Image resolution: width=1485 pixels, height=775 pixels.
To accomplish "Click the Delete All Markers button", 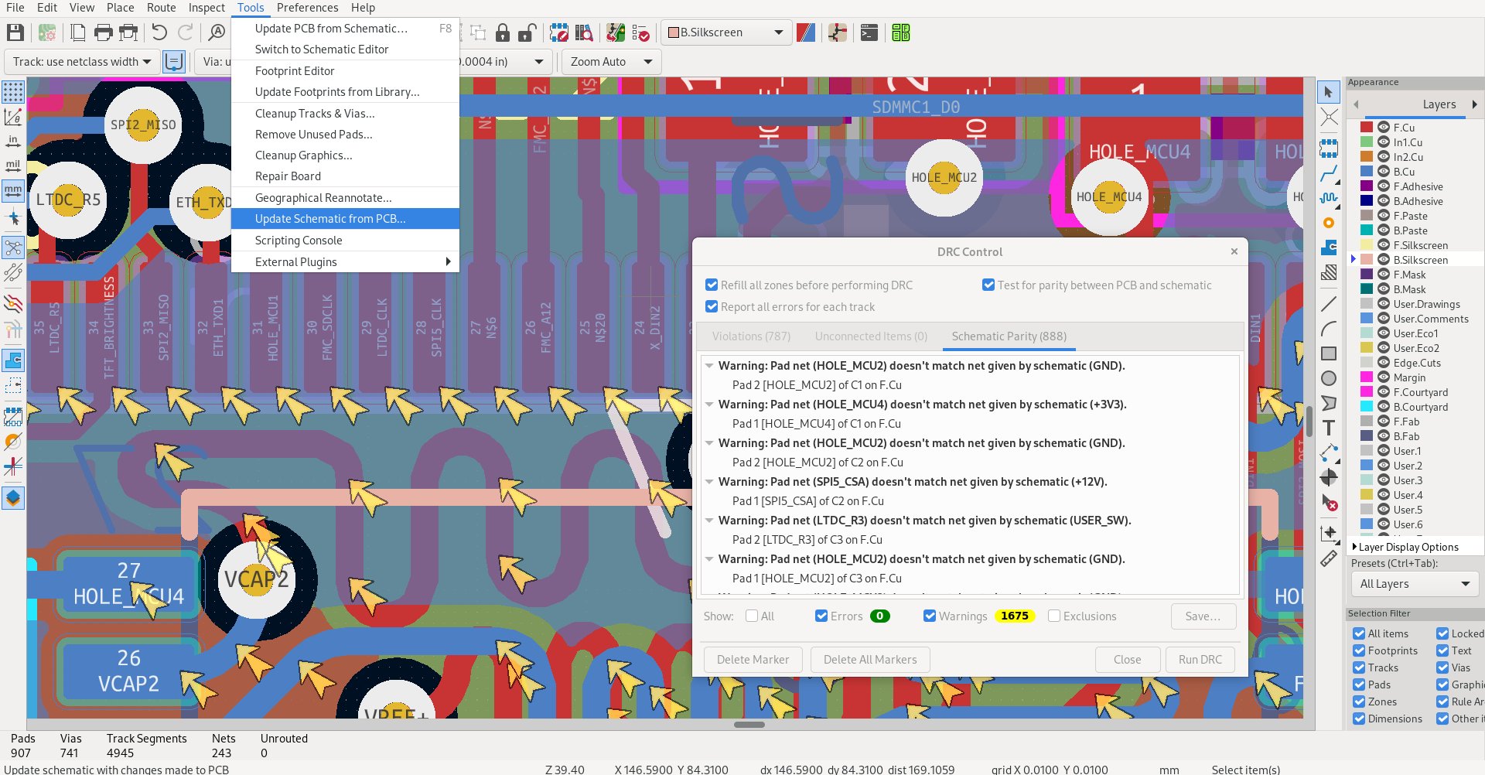I will tap(870, 660).
